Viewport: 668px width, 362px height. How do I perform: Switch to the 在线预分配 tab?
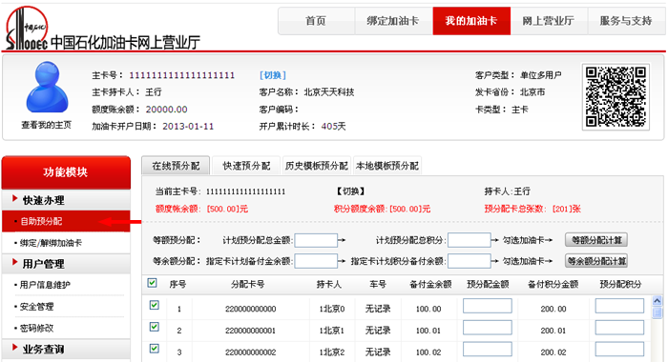[x=176, y=166]
